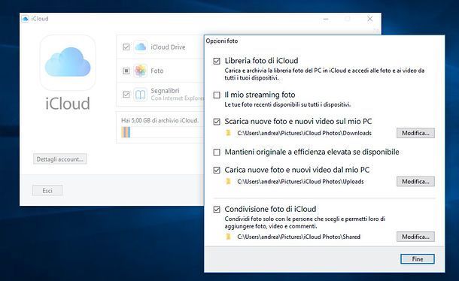Toggle the Foto checkbox
This screenshot has height=281, width=459.
[x=126, y=71]
